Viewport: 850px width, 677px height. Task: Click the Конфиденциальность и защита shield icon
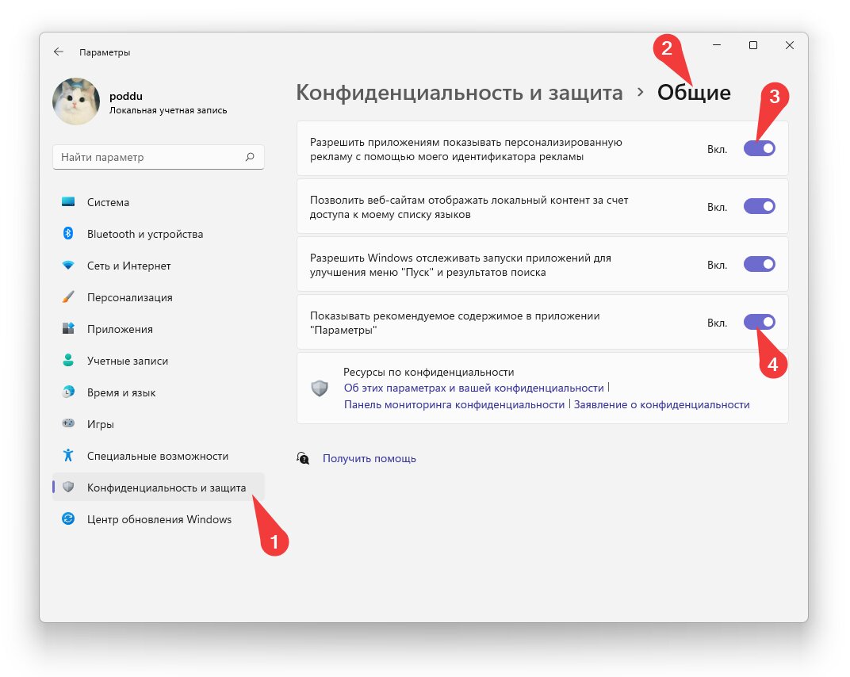point(68,487)
